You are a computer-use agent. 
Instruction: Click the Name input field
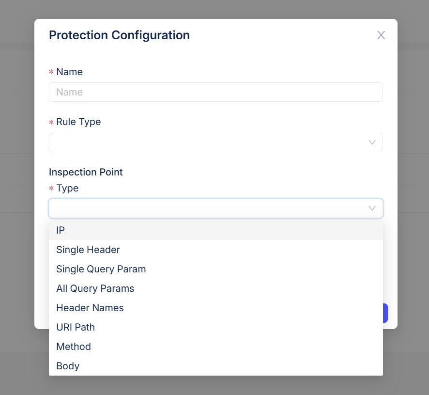pyautogui.click(x=215, y=92)
